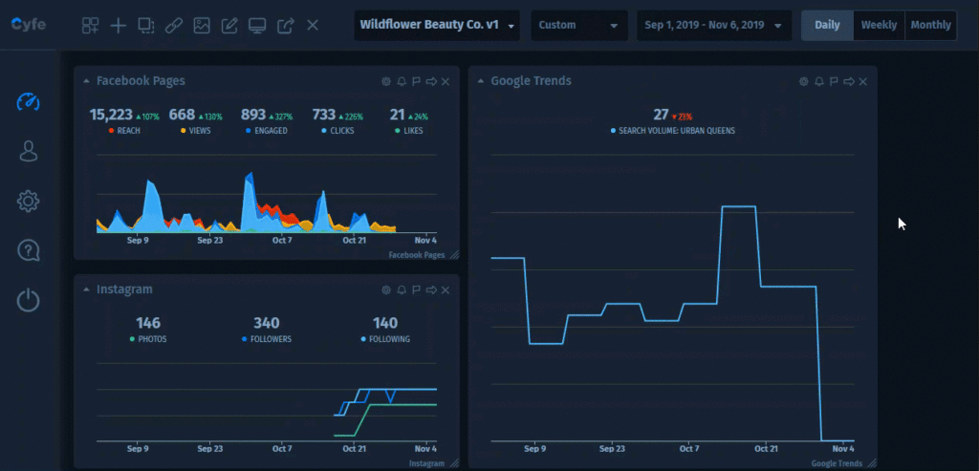Open Facebook Pages widget settings gear

[386, 82]
